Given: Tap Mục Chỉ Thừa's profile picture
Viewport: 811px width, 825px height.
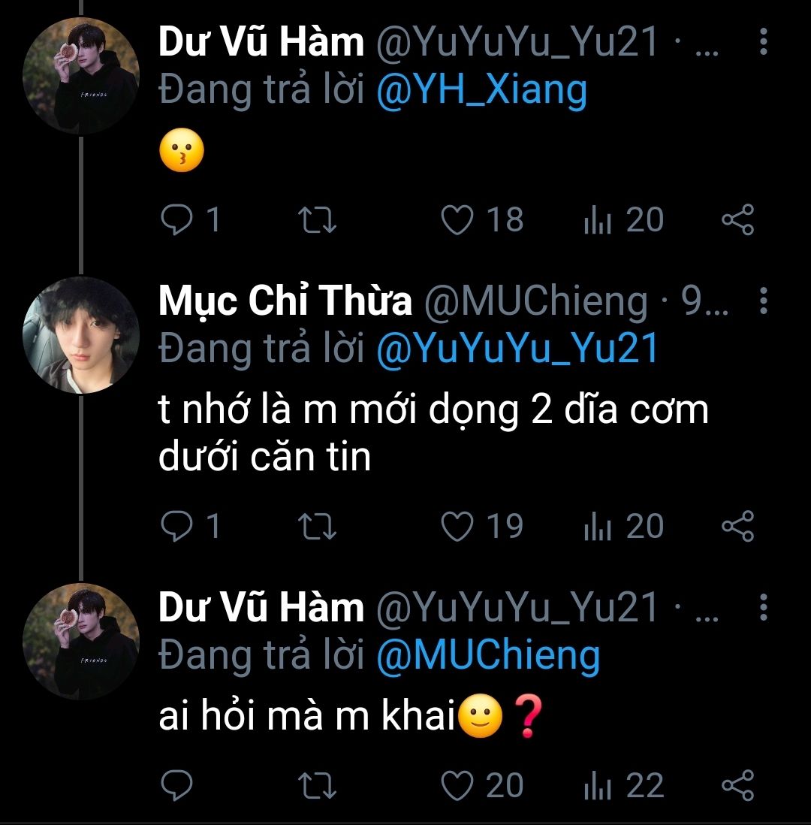Looking at the screenshot, I should 81,334.
